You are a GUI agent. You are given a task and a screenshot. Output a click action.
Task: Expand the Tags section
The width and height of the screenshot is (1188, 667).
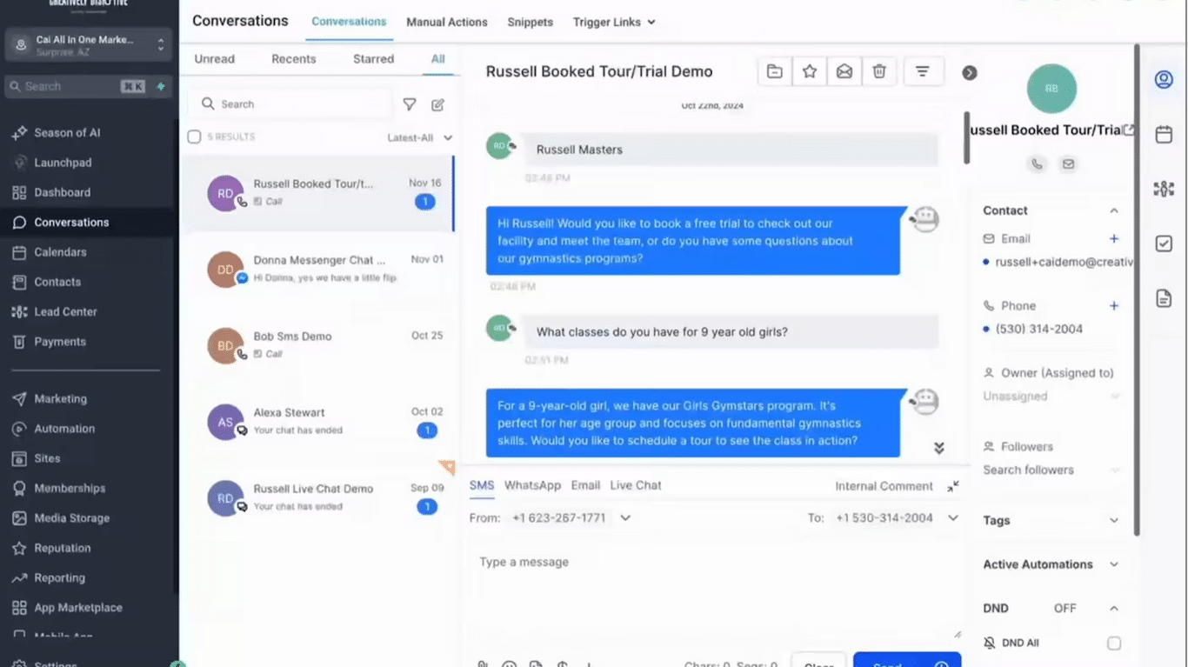1114,520
